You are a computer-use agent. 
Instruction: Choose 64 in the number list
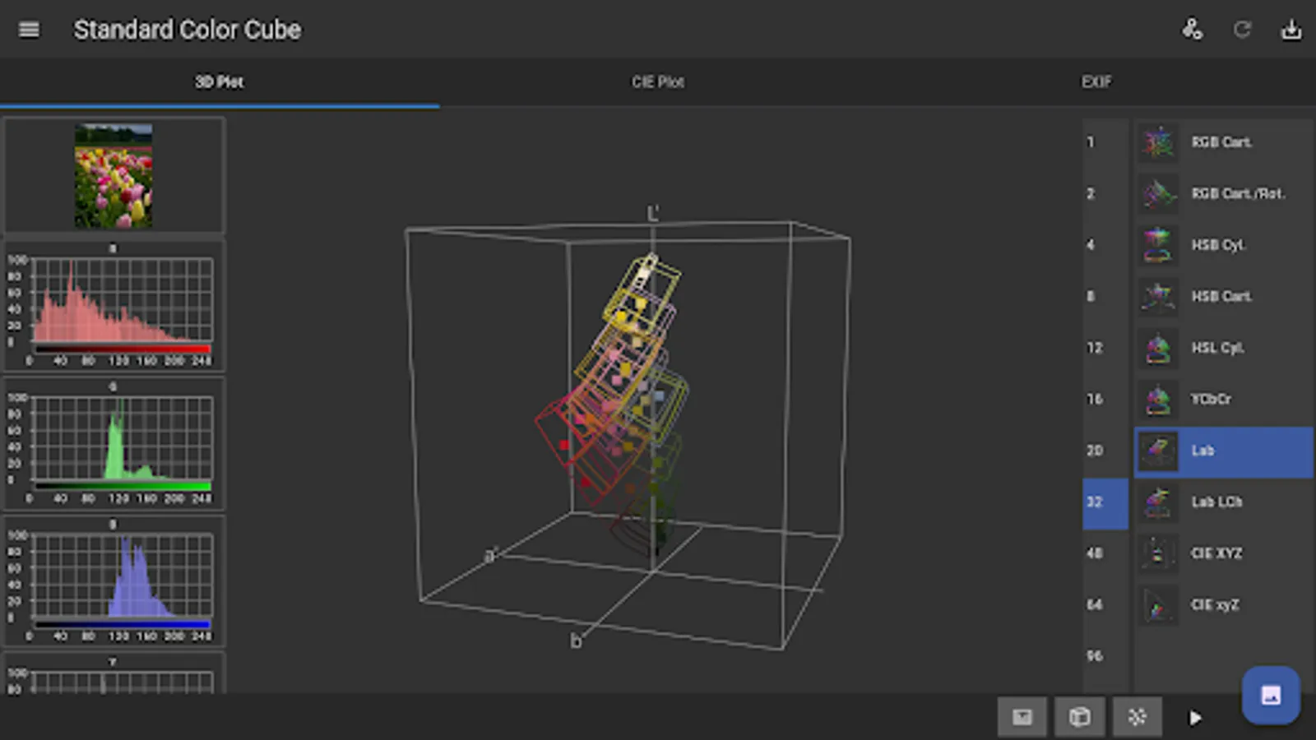coord(1105,605)
